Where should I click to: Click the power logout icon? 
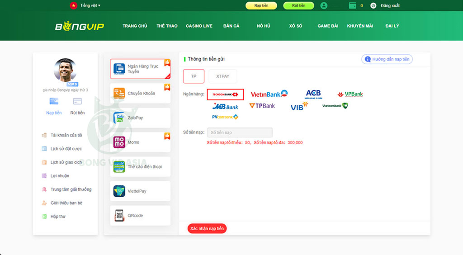coord(373,5)
